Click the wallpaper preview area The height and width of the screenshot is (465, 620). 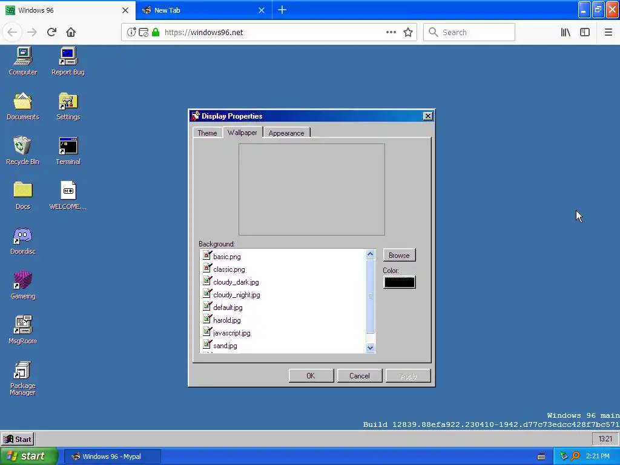pos(312,190)
